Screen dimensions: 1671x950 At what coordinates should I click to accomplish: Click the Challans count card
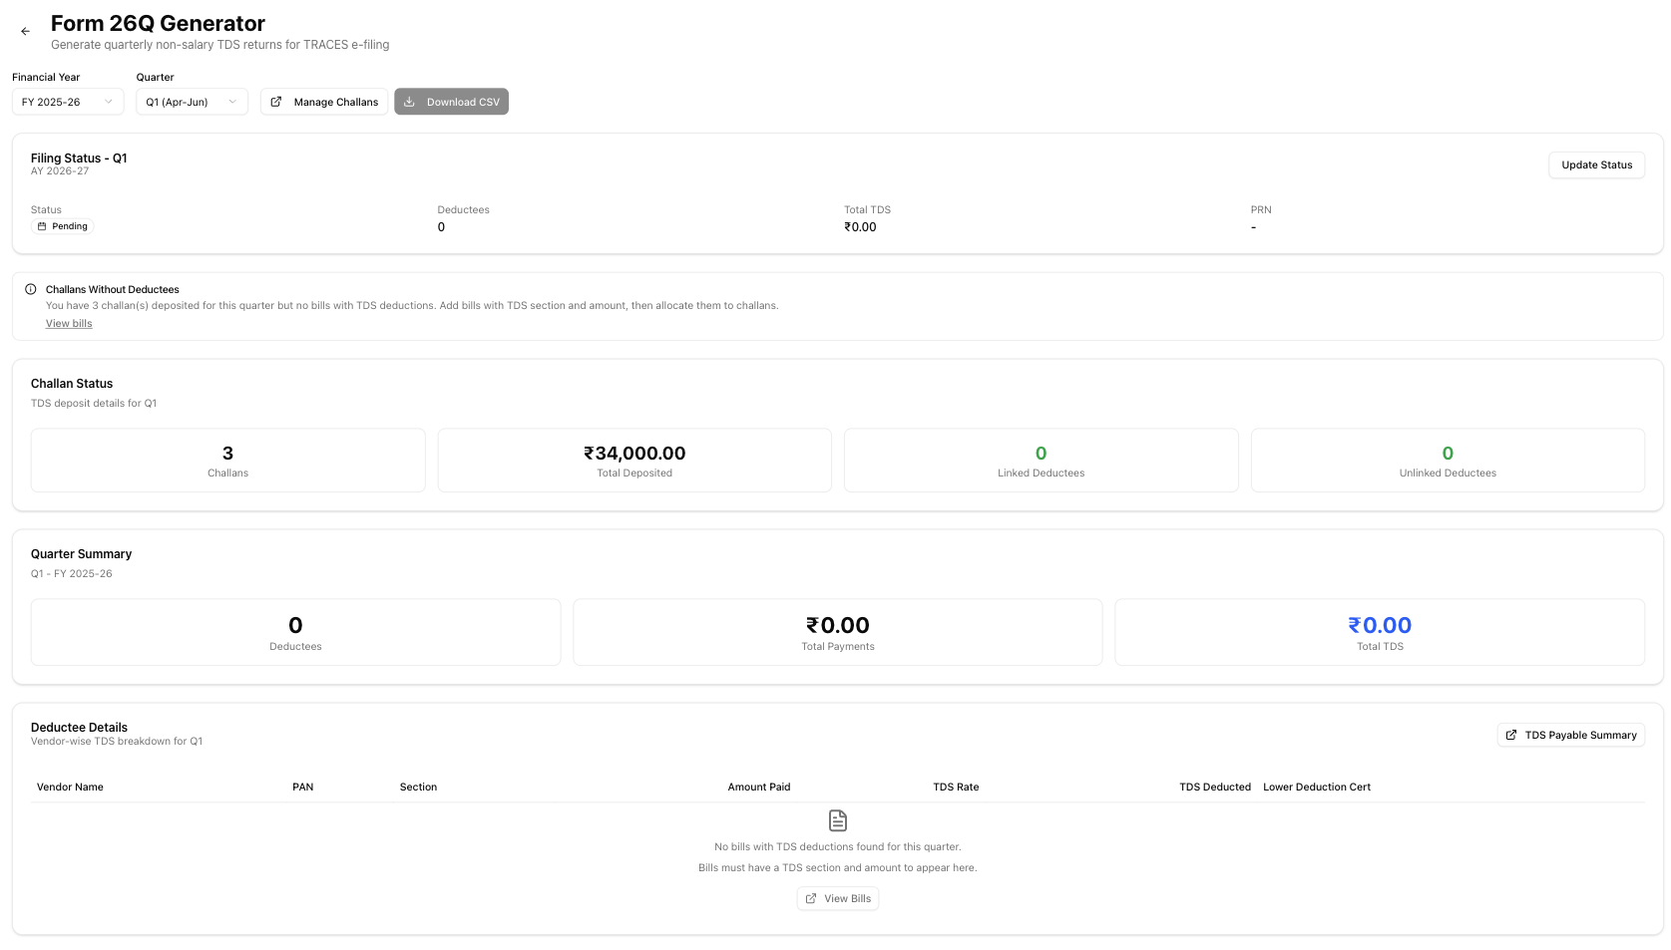coord(227,461)
